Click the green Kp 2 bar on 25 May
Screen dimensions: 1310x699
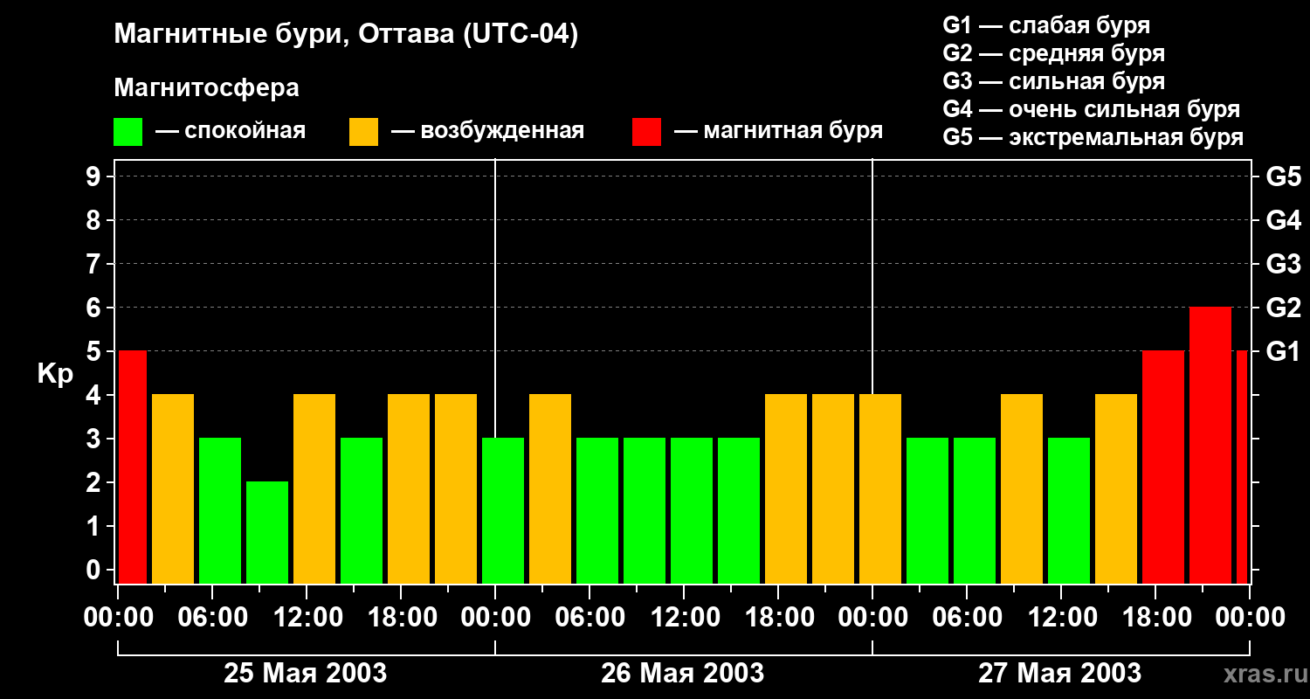pos(267,533)
